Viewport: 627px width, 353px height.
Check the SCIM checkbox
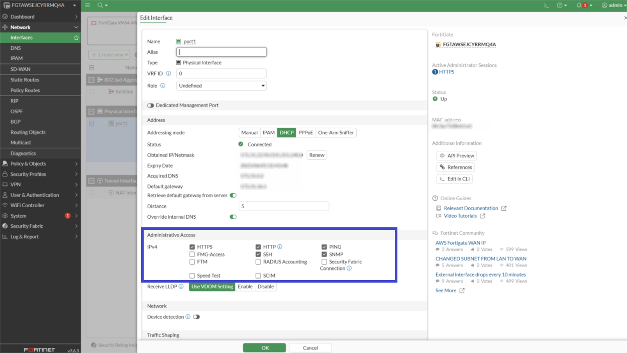point(258,276)
